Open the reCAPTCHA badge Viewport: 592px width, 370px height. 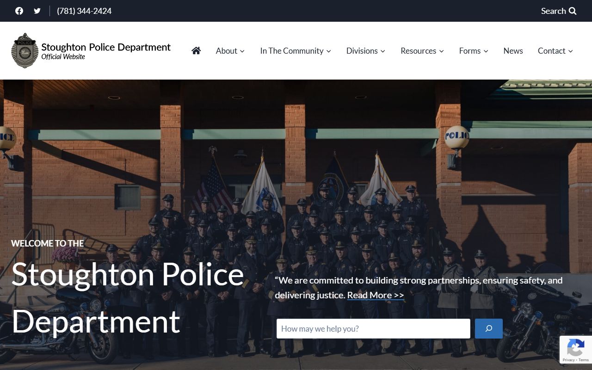click(x=576, y=350)
